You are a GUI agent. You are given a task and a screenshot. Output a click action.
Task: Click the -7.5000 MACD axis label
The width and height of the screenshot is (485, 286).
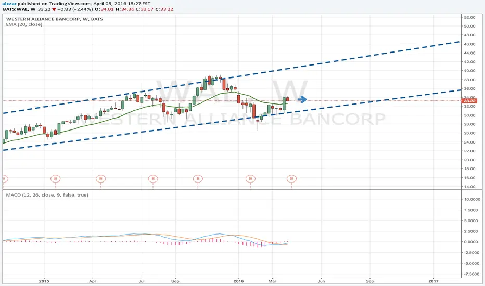(x=471, y=274)
